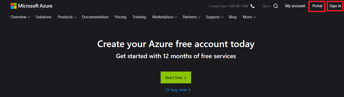The width and height of the screenshot is (344, 97).
Task: Open My account
Action: click(295, 6)
